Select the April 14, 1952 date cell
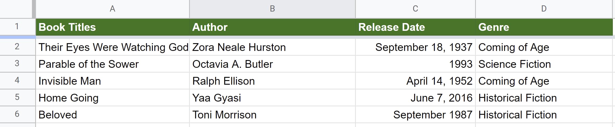 coord(415,81)
